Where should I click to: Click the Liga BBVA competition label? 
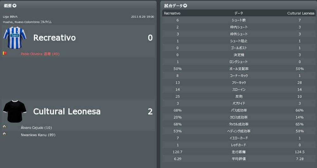coord(10,17)
